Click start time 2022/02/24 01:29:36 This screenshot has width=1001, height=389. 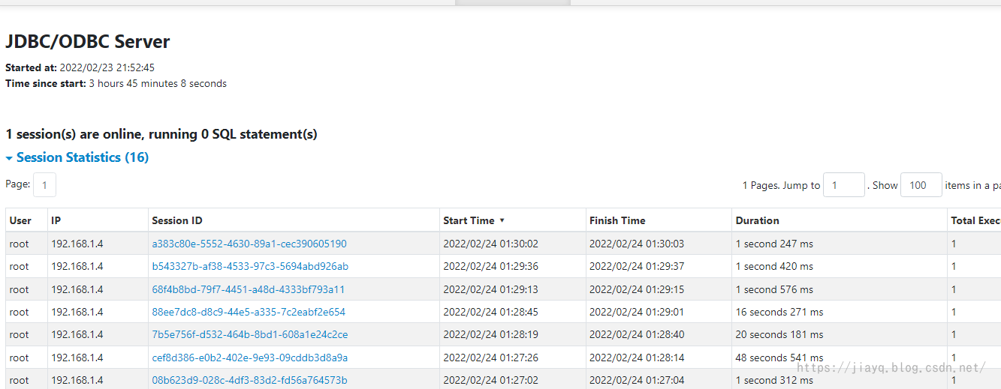coord(490,266)
